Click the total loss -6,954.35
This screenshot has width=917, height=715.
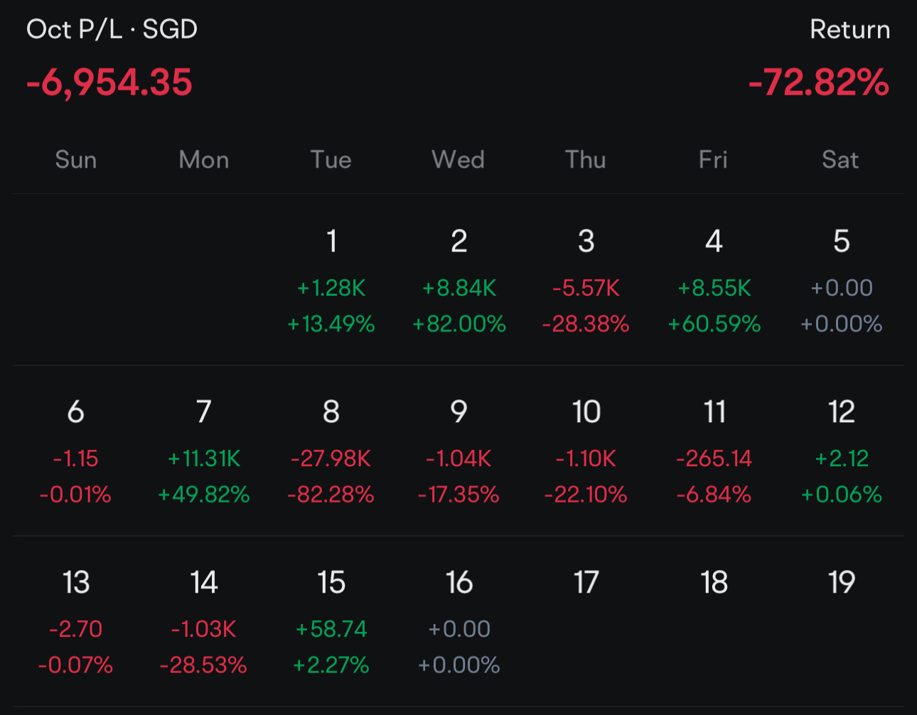(109, 82)
